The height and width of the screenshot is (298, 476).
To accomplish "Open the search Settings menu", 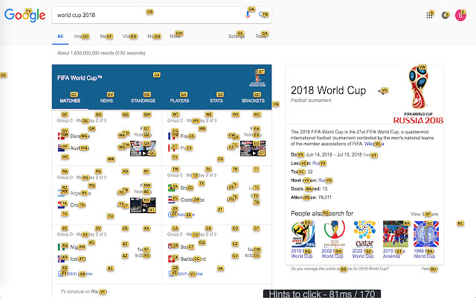I will coord(237,36).
